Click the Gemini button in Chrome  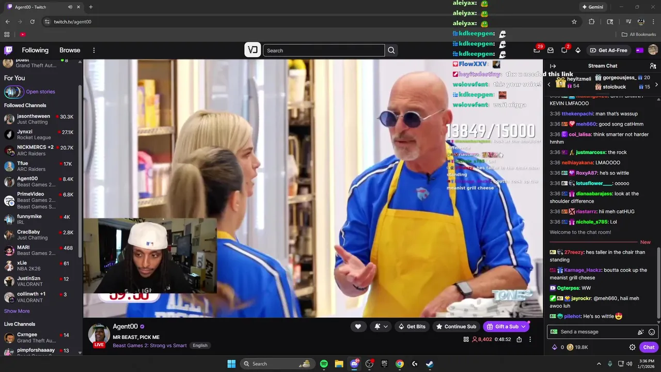coord(592,7)
